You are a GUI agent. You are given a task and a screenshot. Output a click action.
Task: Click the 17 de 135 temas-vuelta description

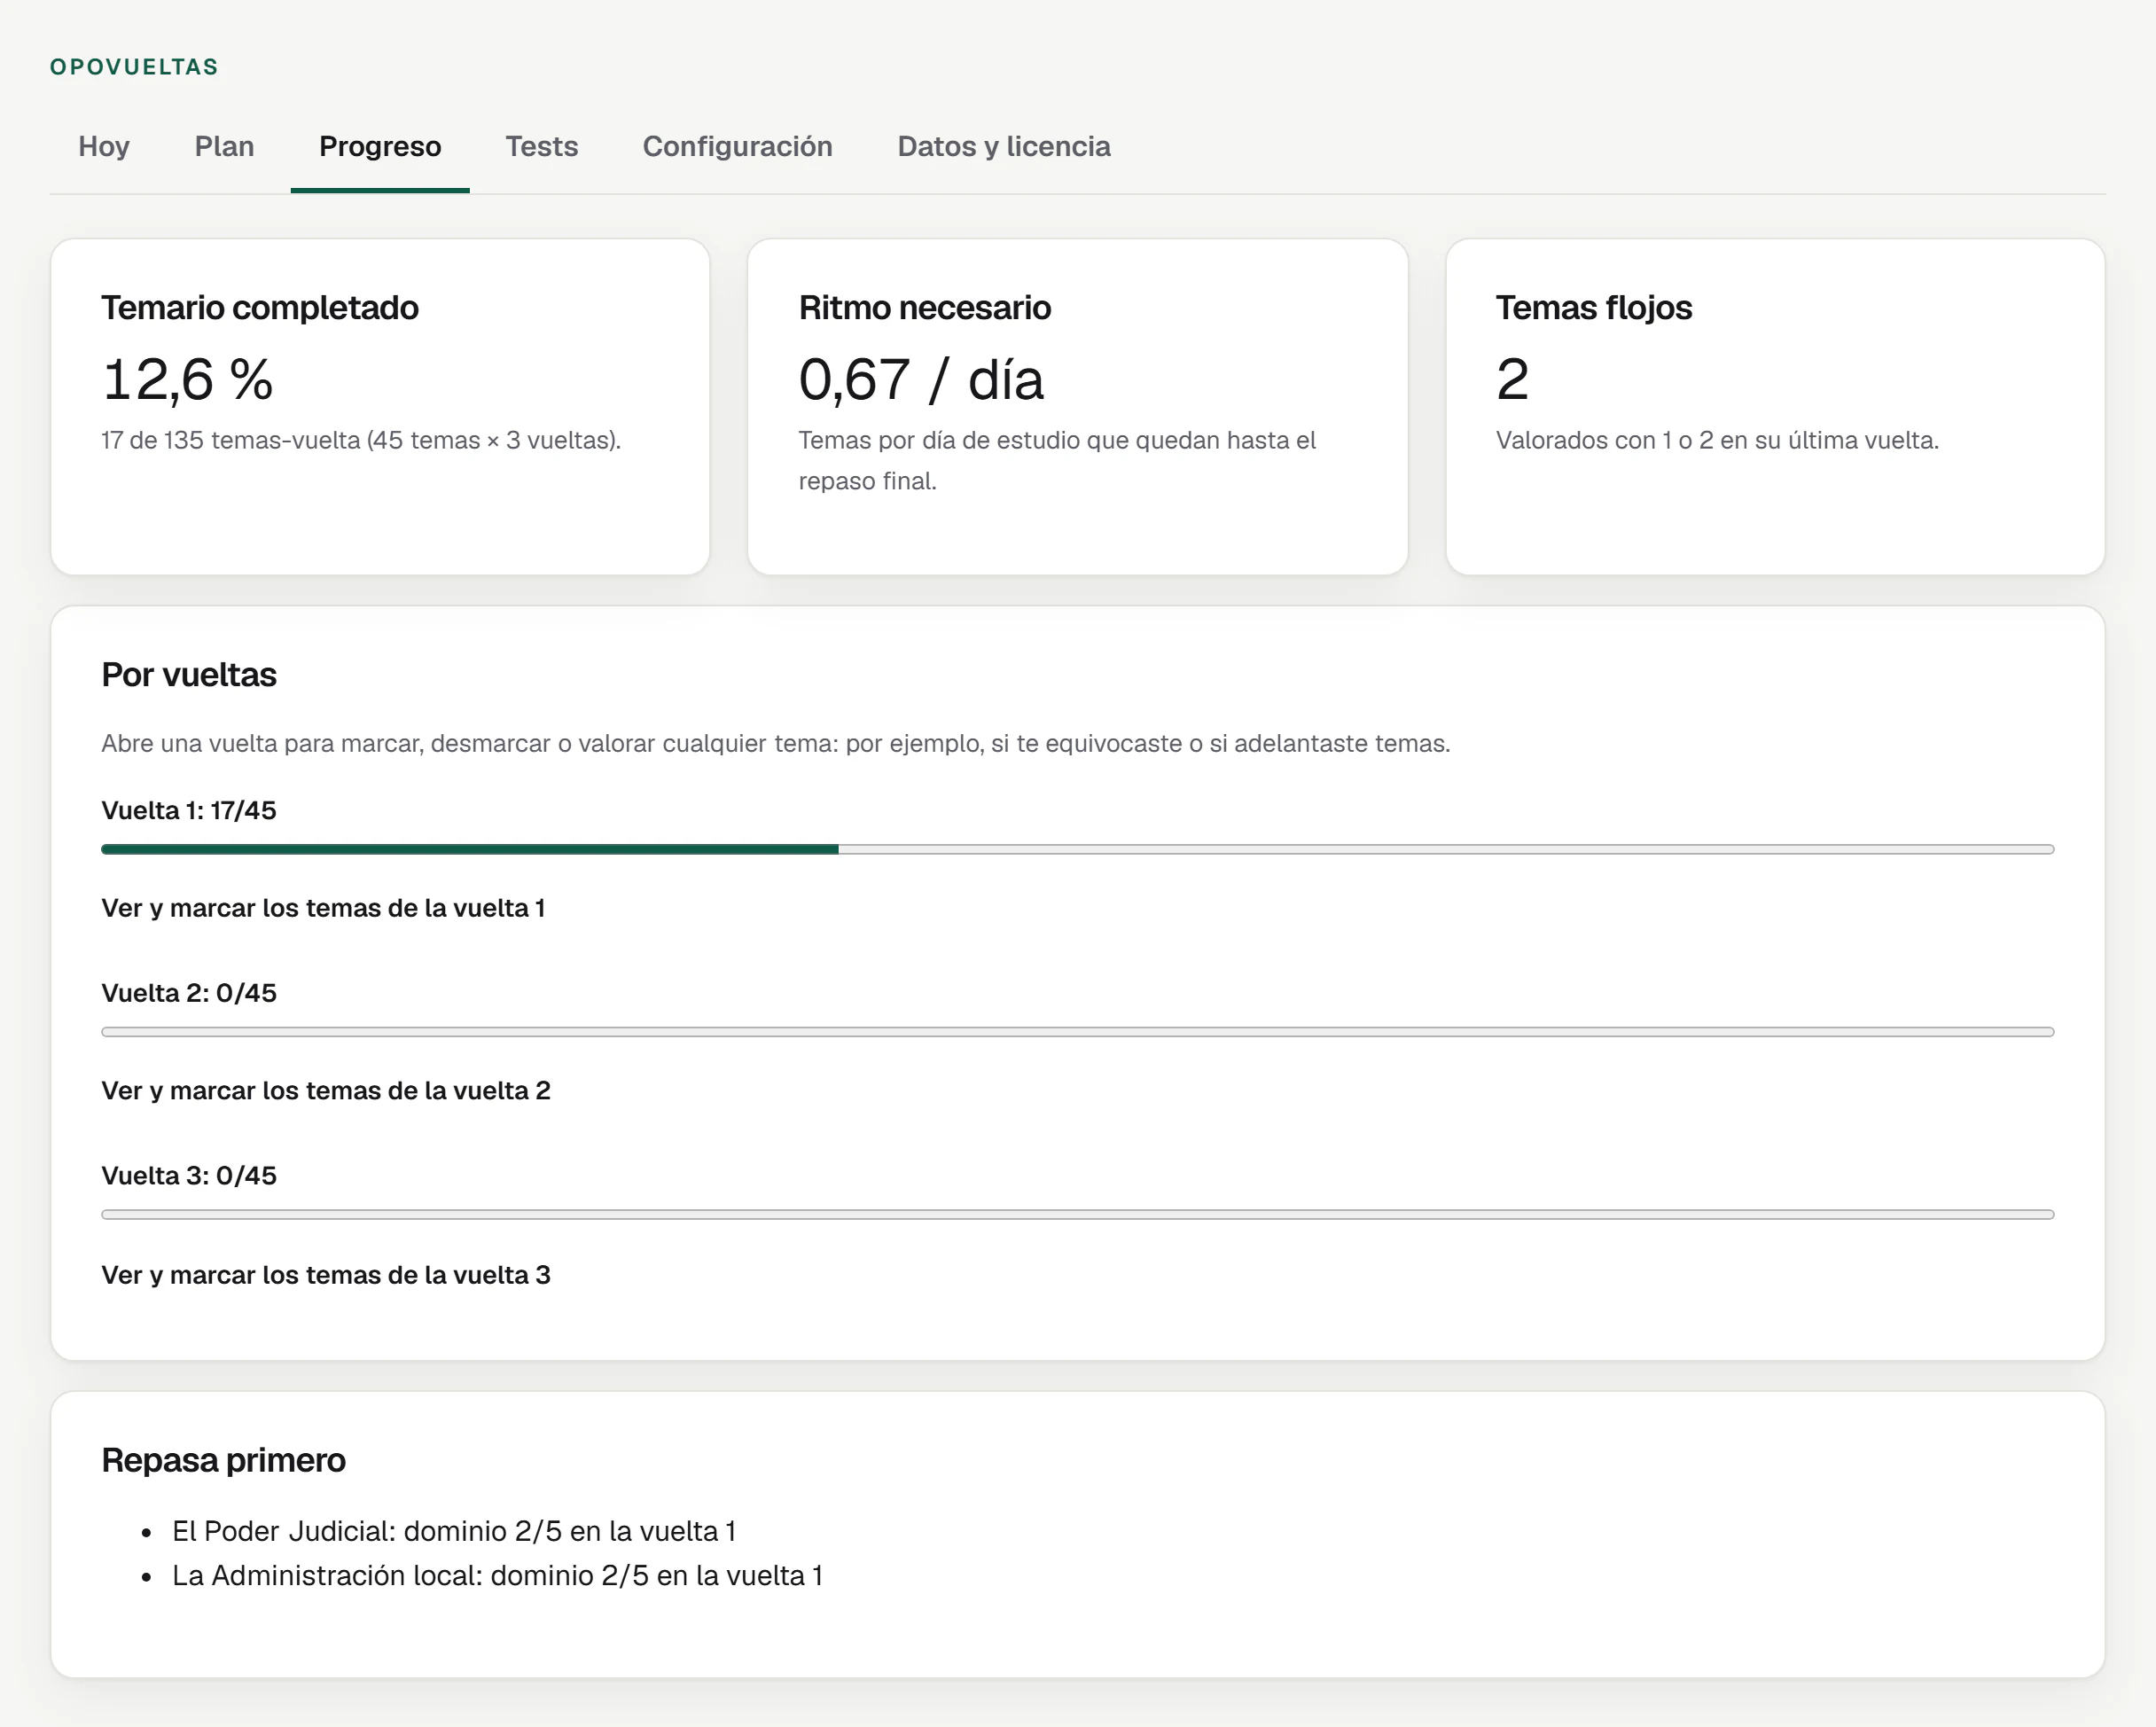coord(361,441)
